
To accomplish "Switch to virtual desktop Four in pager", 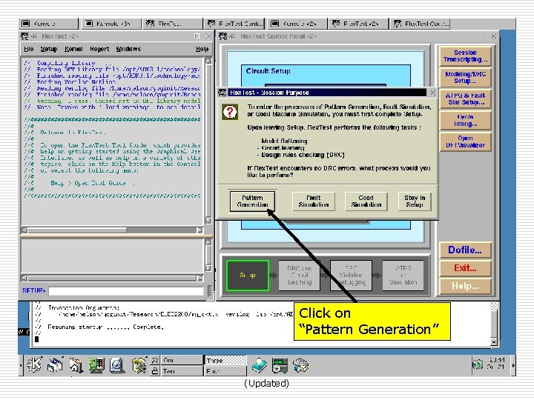I will click(225, 371).
